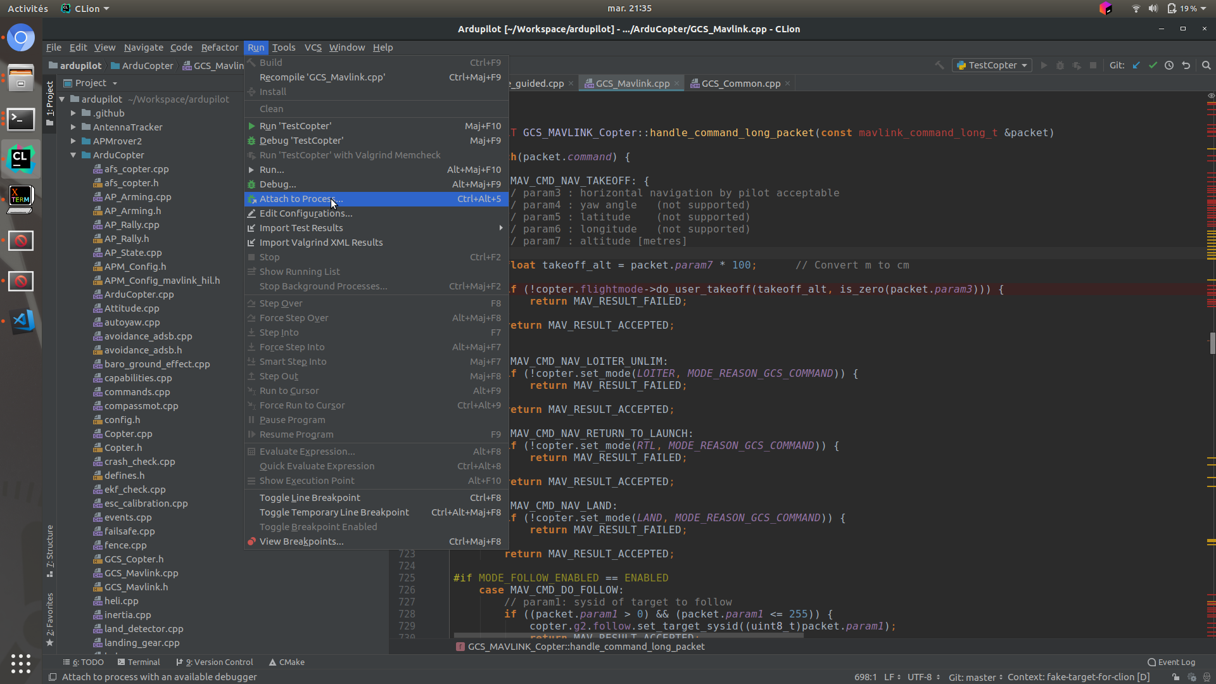Open Search Everywhere magnifier icon
This screenshot has height=684, width=1216.
tap(1206, 65)
